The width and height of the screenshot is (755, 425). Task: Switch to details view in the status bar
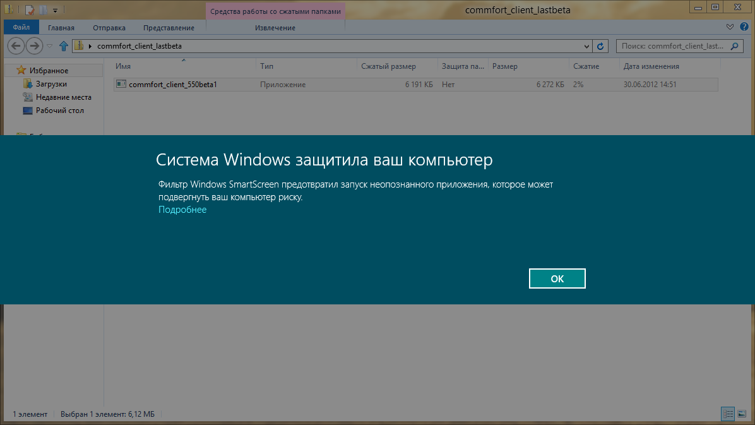point(728,414)
